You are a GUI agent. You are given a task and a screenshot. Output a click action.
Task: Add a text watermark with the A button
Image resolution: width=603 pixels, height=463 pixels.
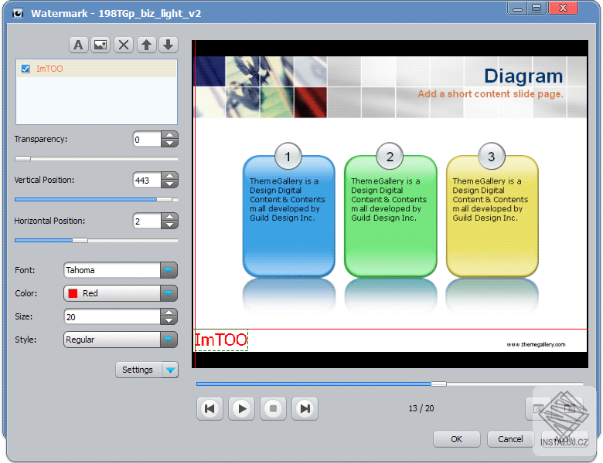pyautogui.click(x=78, y=45)
